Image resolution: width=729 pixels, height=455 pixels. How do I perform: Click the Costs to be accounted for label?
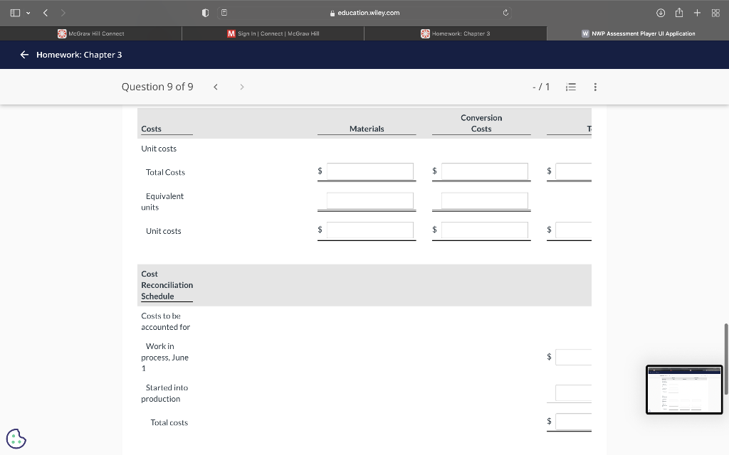coord(165,321)
